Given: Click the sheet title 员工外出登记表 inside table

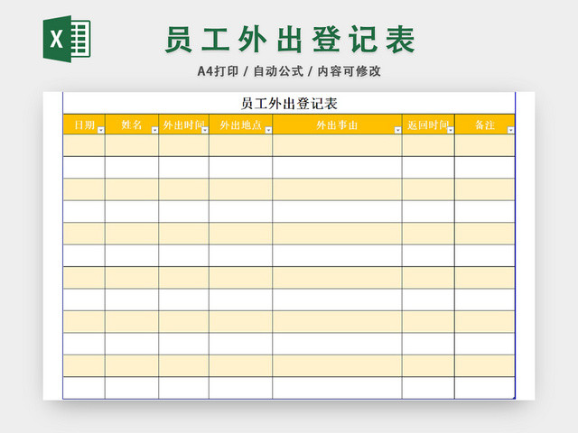Looking at the screenshot, I should point(289,104).
